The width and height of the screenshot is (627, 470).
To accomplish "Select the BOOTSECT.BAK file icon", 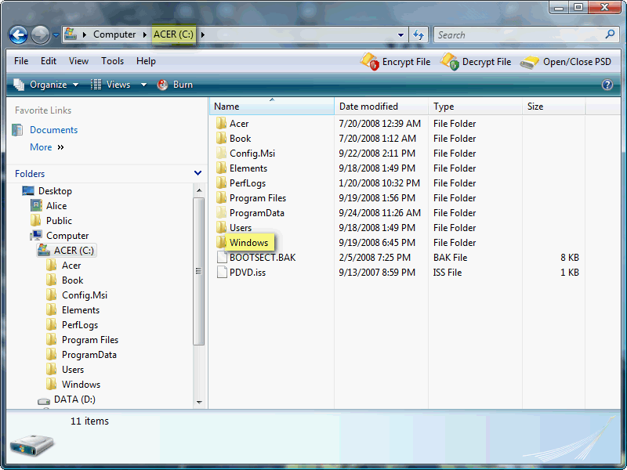I will coord(222,258).
